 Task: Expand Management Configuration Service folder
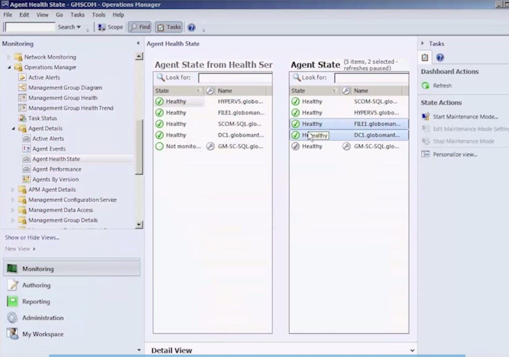tap(13, 200)
